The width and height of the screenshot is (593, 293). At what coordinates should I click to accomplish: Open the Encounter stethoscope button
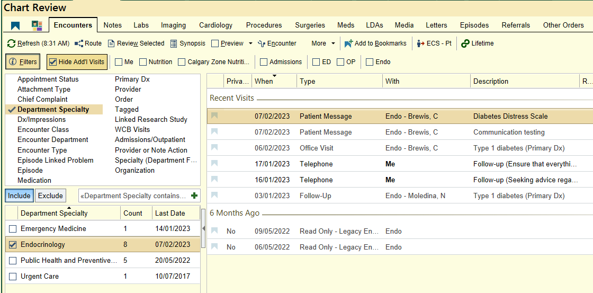(x=277, y=43)
